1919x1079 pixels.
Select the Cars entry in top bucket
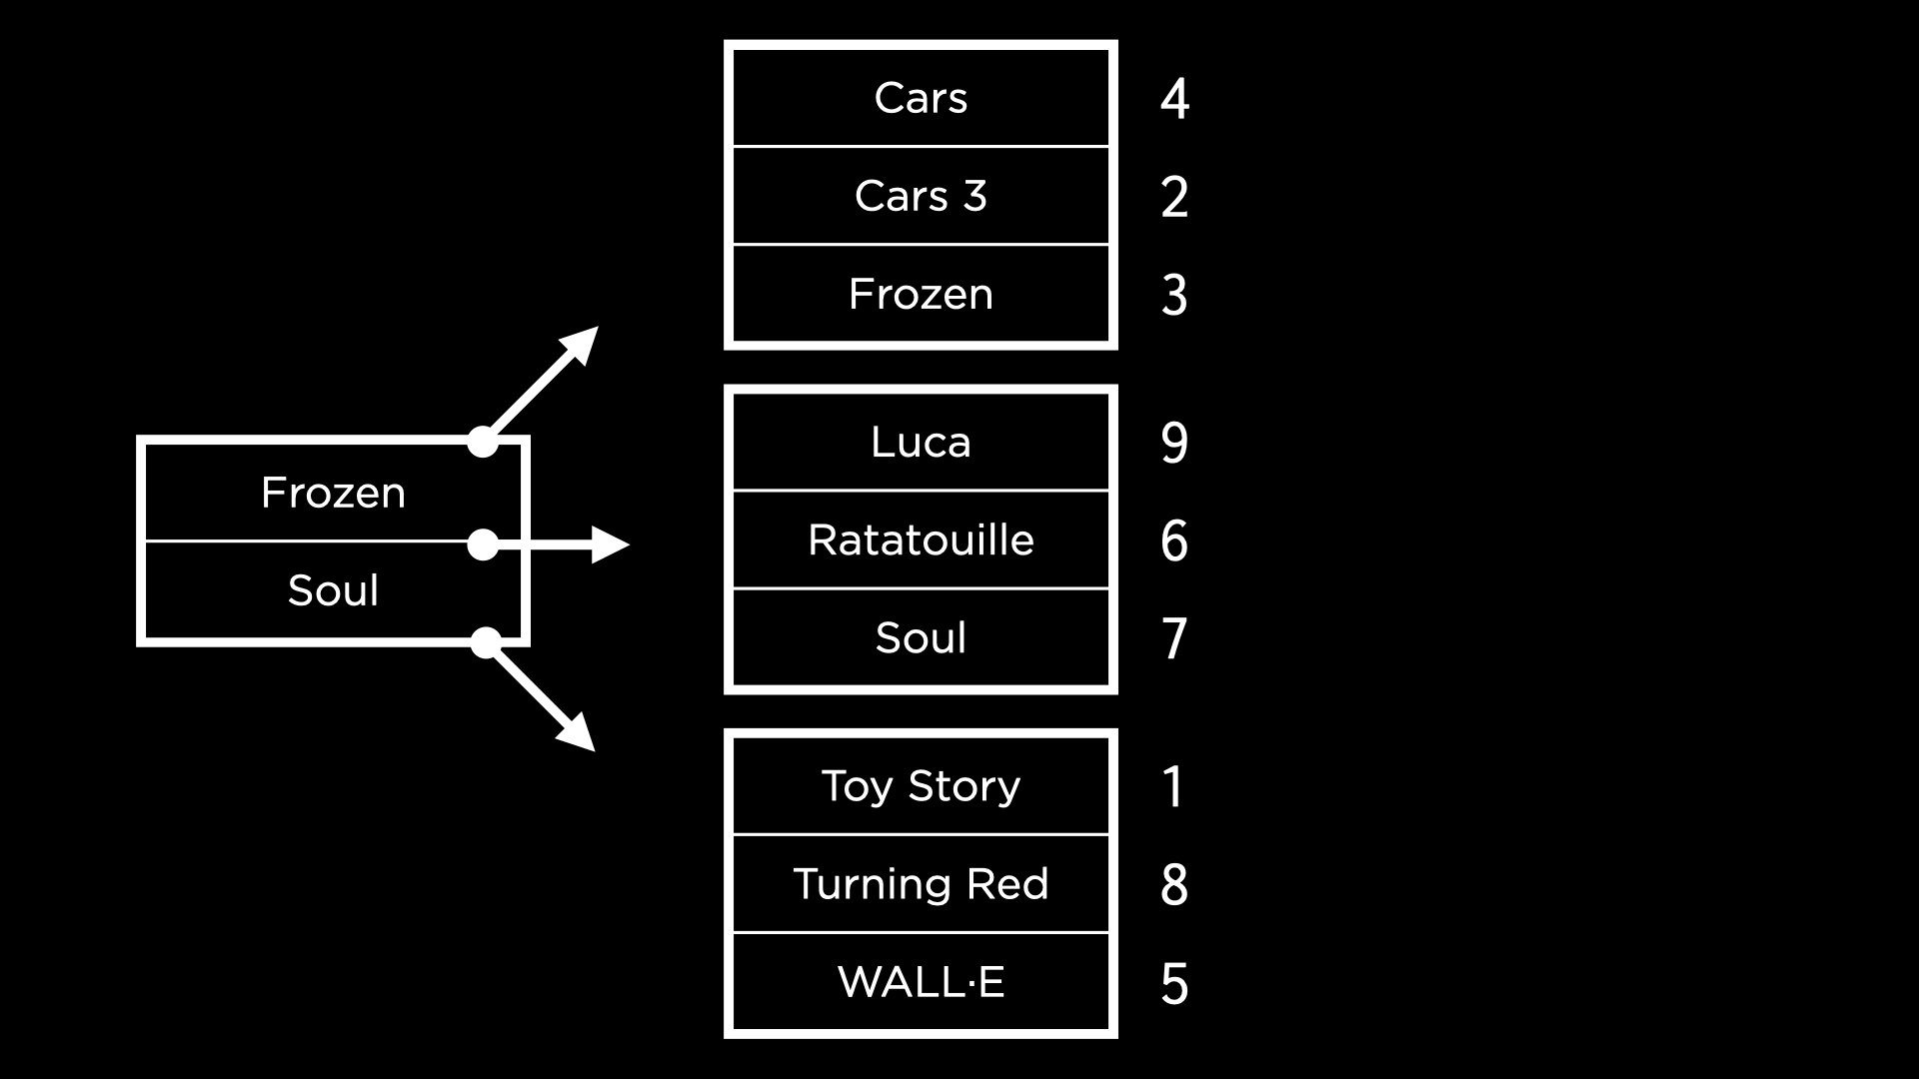920,98
